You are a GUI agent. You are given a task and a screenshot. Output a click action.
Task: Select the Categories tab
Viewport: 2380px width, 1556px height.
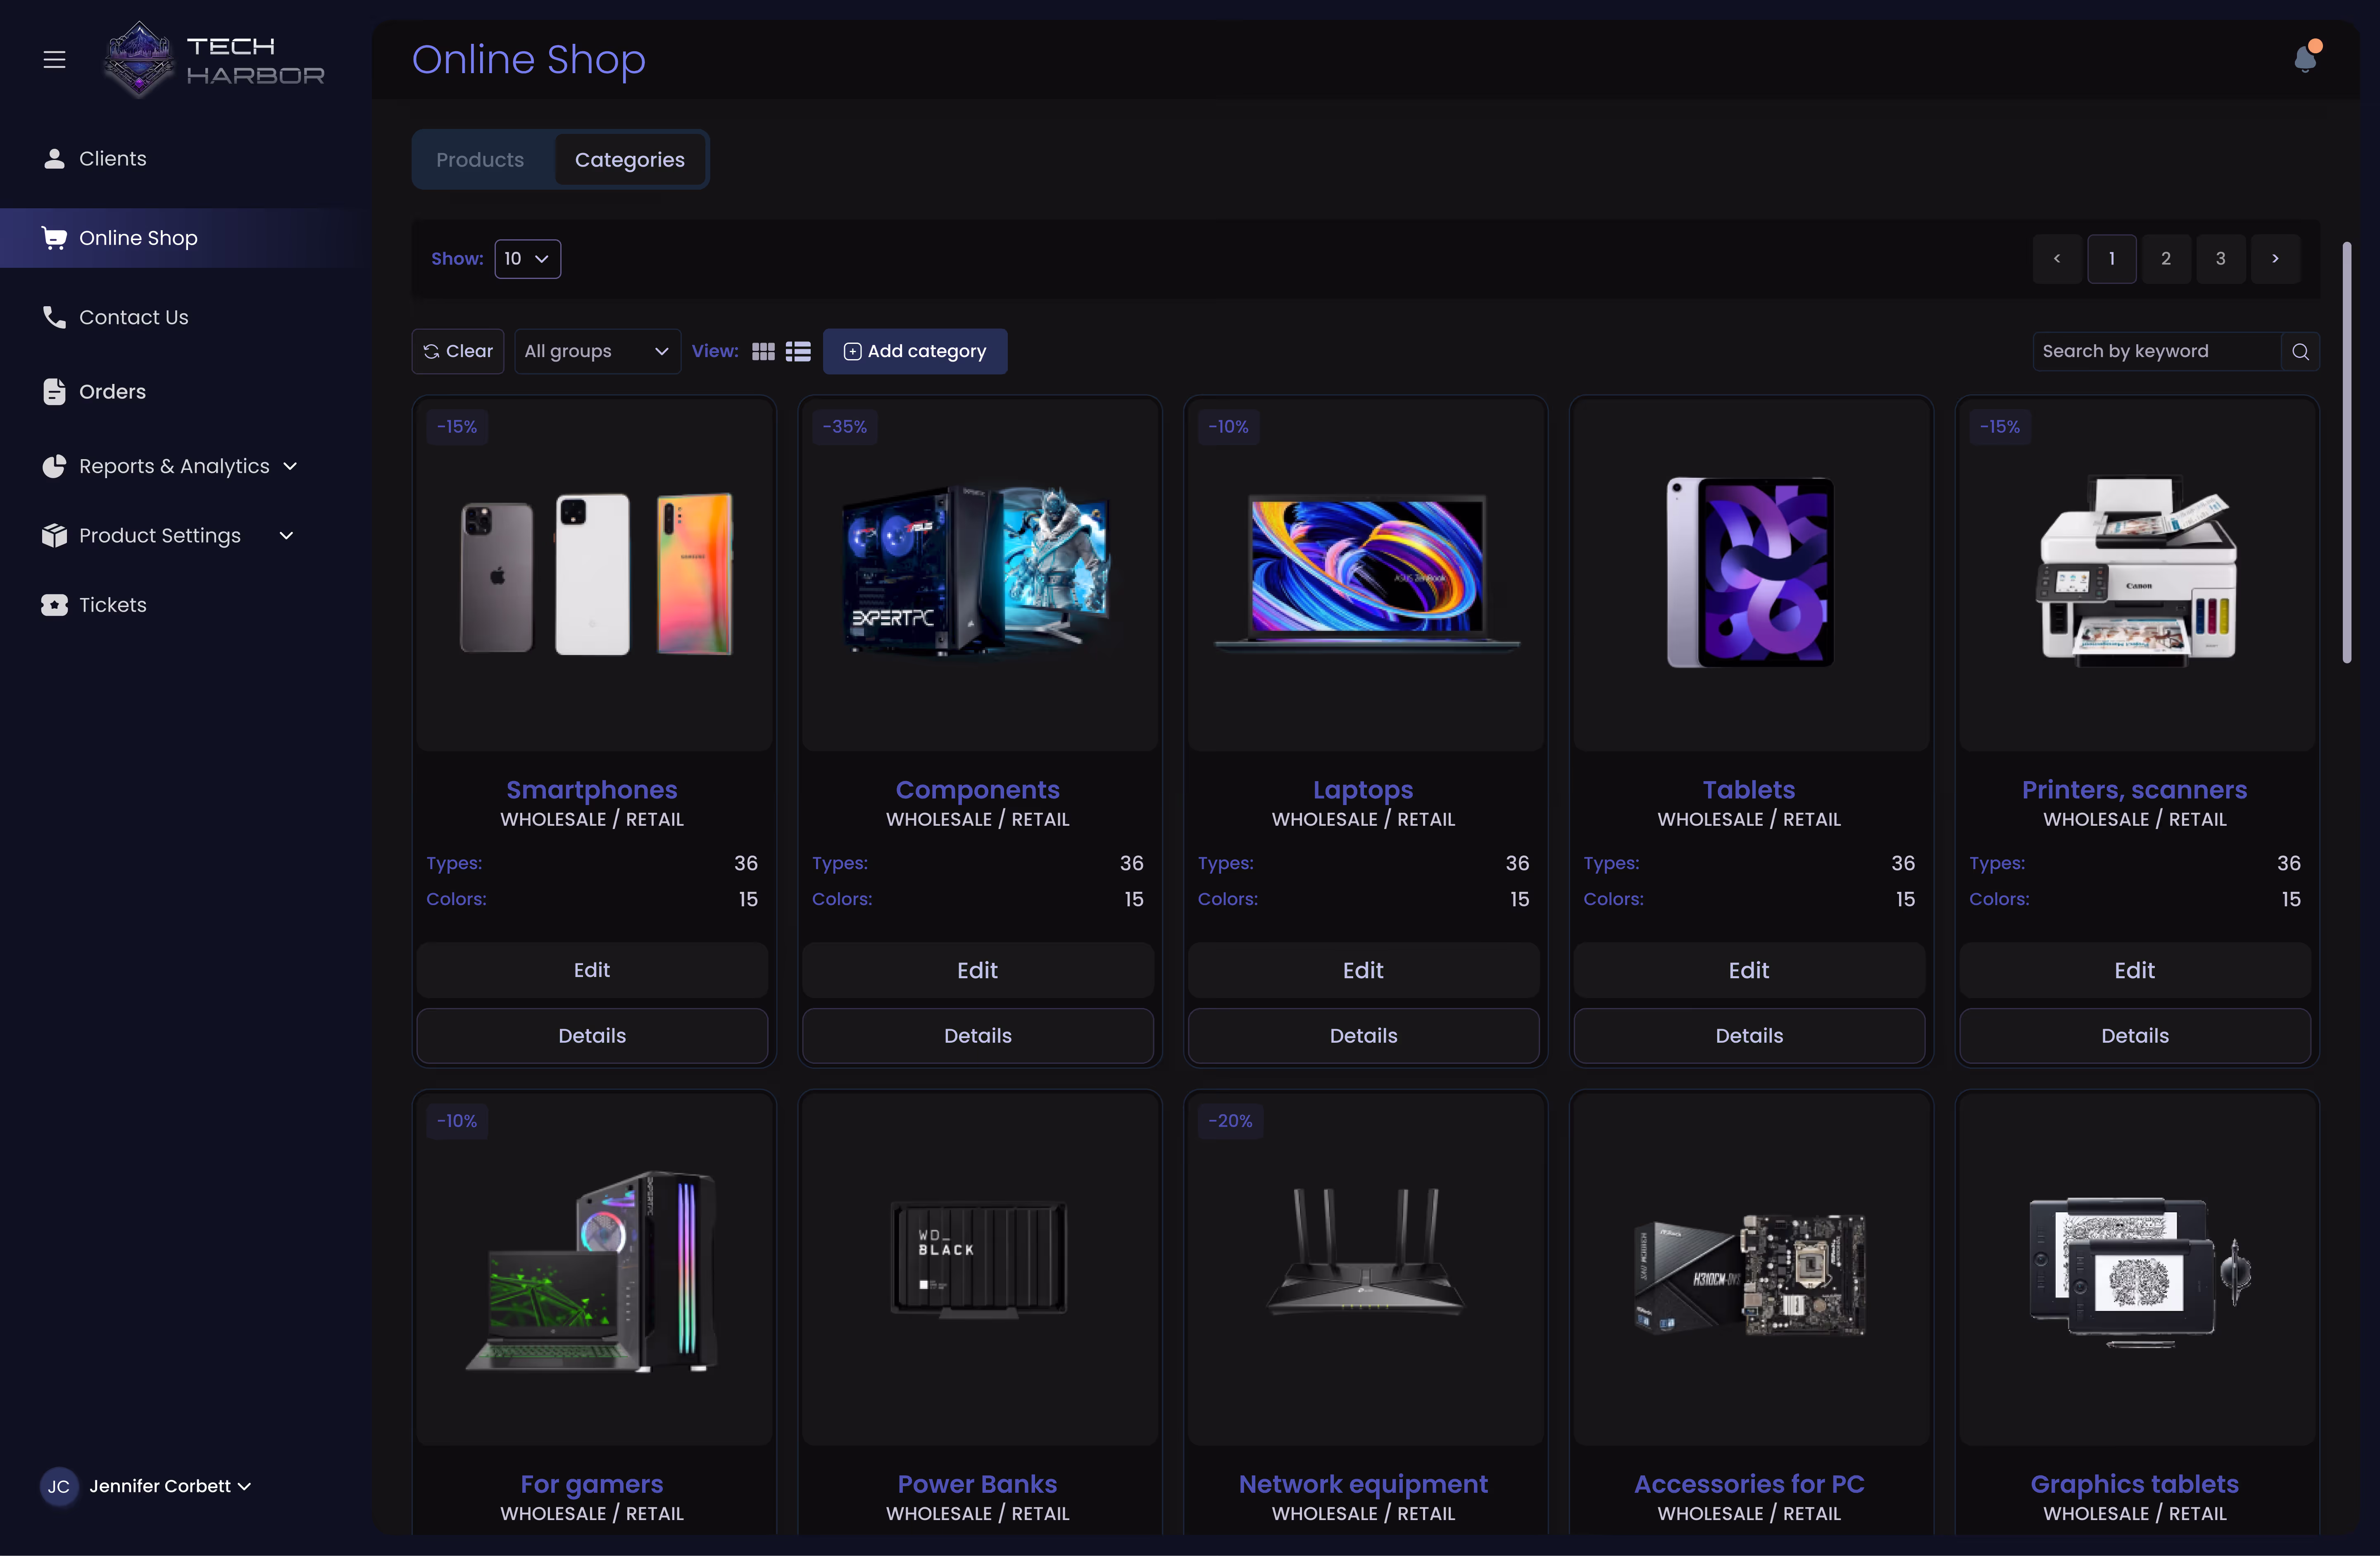coord(630,160)
